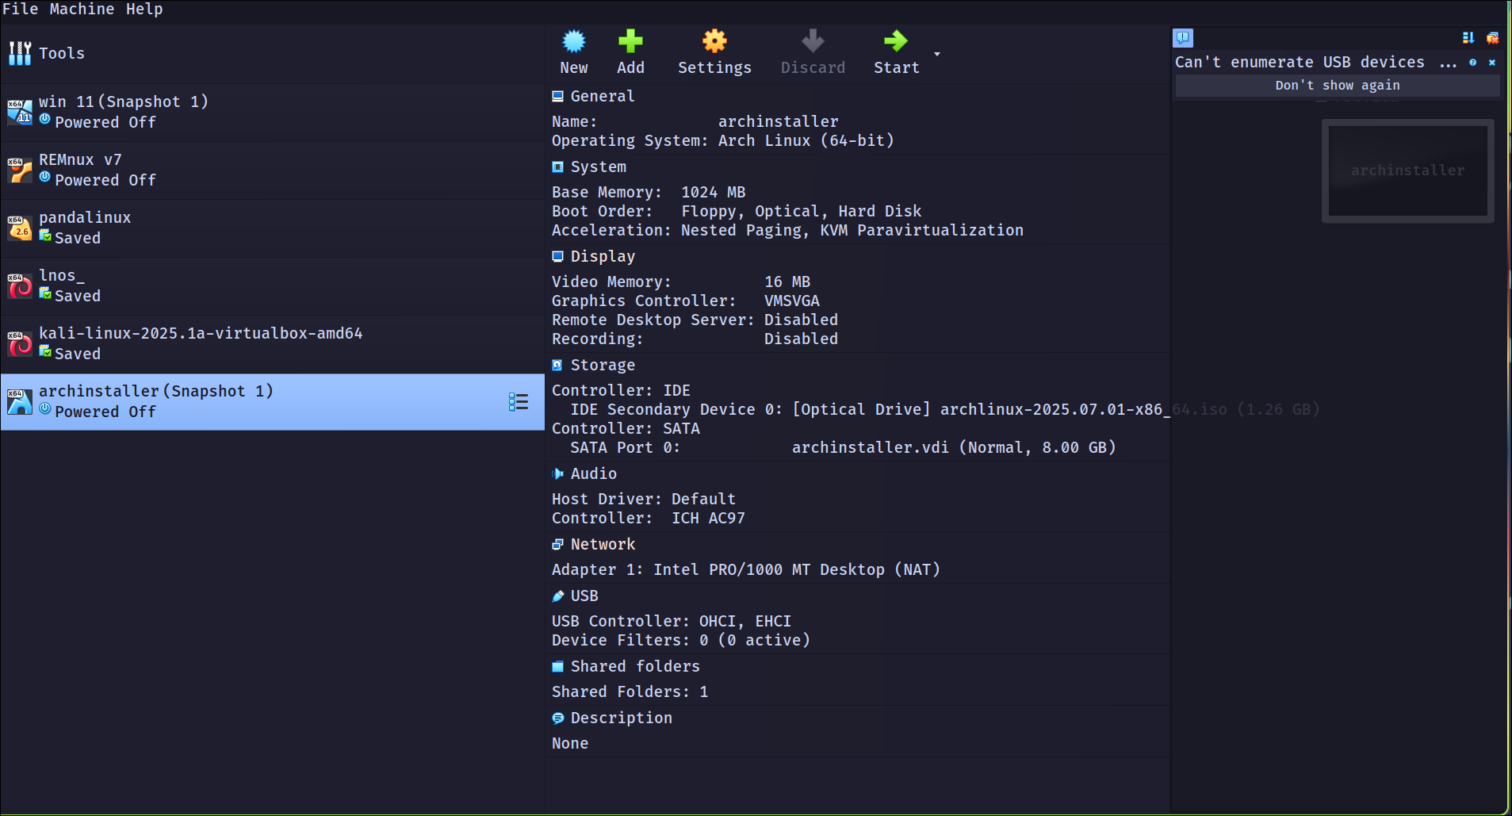Open the Machine menu
This screenshot has width=1512, height=816.
(x=82, y=9)
